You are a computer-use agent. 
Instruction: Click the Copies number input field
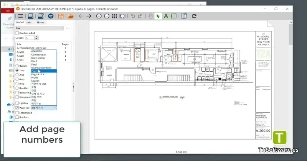click(x=30, y=38)
